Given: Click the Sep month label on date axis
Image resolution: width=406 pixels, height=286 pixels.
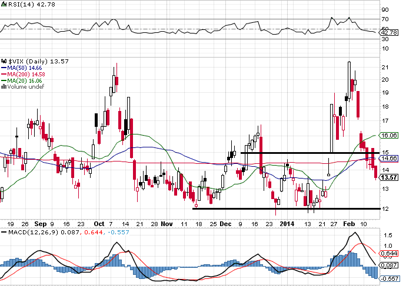Looking at the screenshot, I should [x=41, y=224].
